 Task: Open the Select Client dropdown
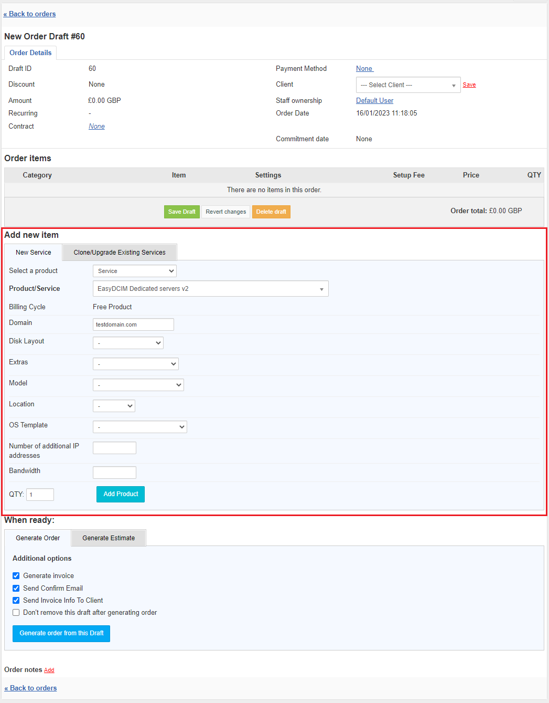(408, 85)
